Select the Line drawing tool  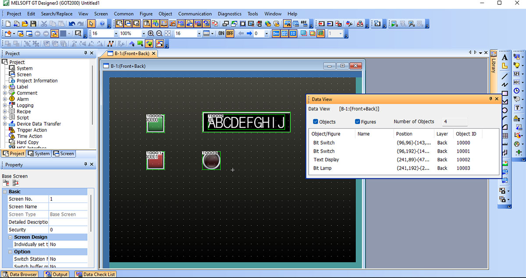(x=505, y=76)
